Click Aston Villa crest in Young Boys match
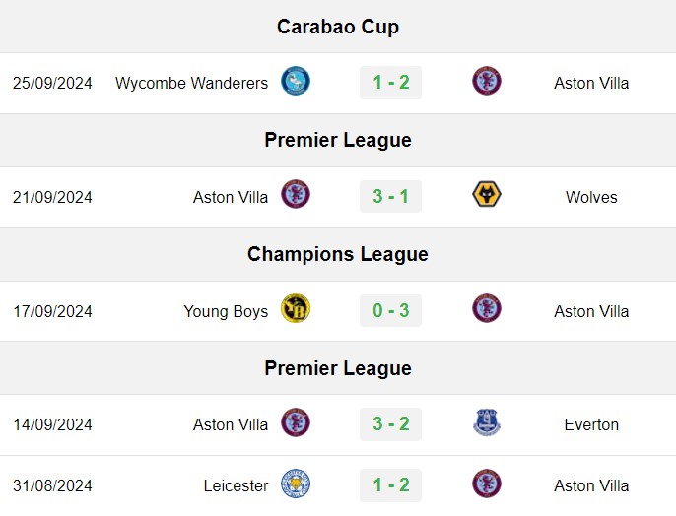The height and width of the screenshot is (516, 676). (487, 308)
